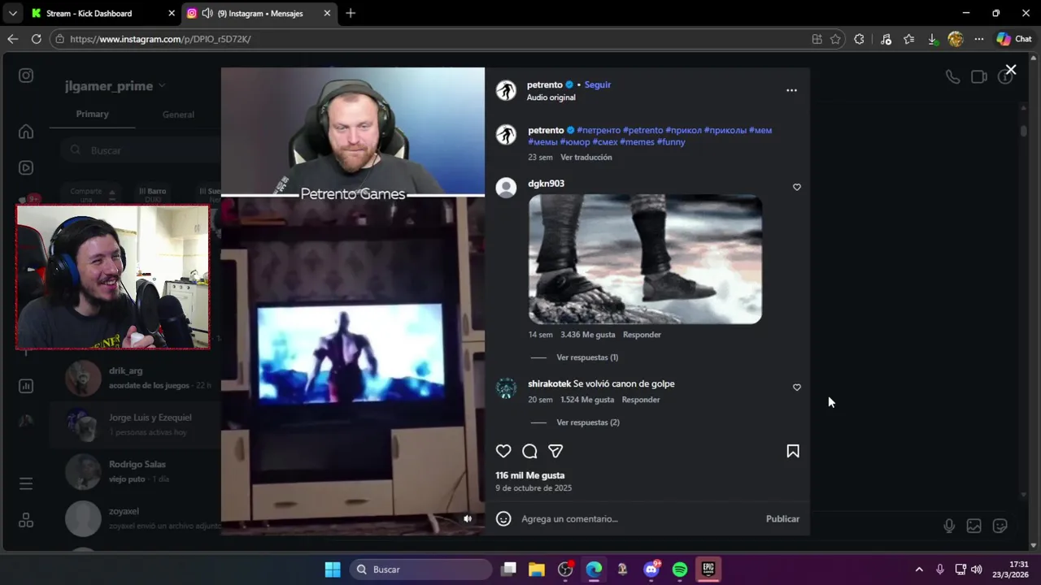Open the sticker picker icon in chat

[1000, 526]
